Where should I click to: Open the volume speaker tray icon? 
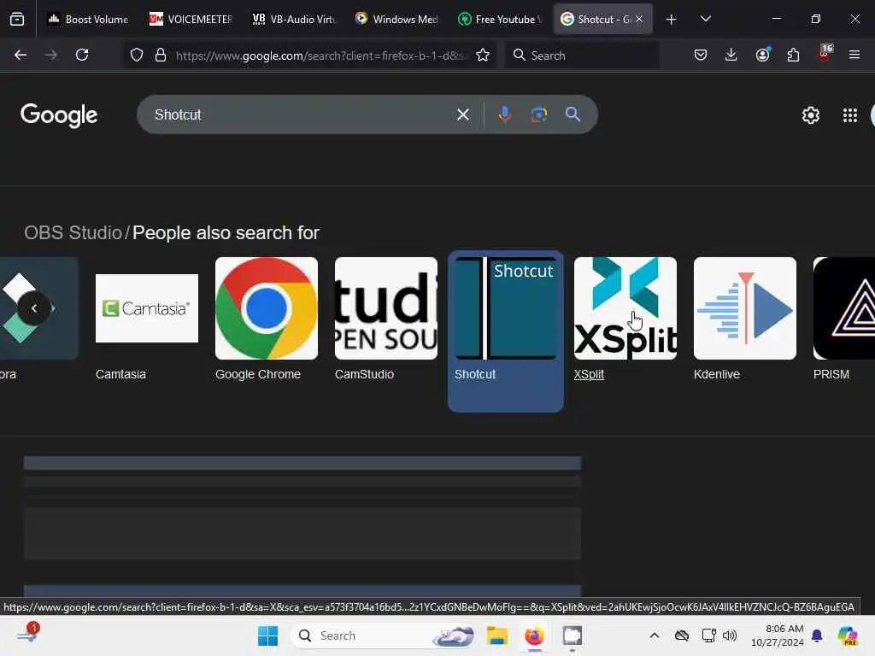(x=730, y=635)
